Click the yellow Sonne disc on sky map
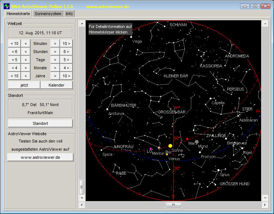Viewport: 274px width, 214px height. pos(170,146)
